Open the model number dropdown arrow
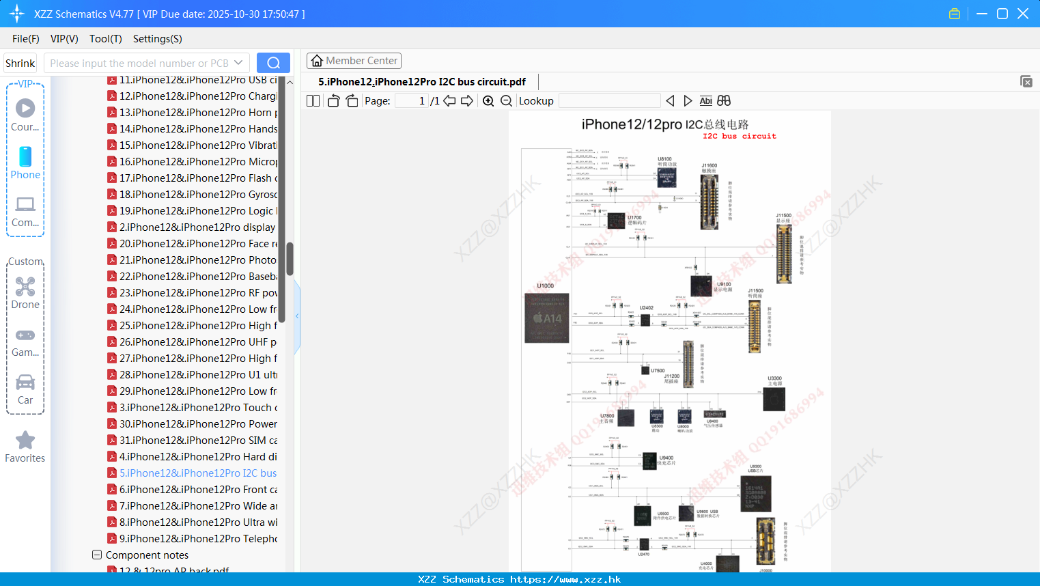Viewport: 1040px width, 586px height. point(238,63)
